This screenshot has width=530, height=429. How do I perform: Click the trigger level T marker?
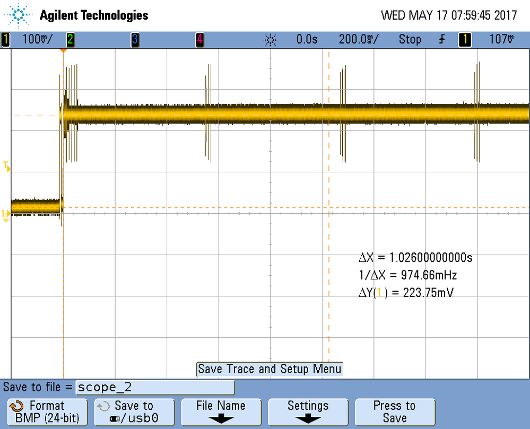tap(6, 167)
